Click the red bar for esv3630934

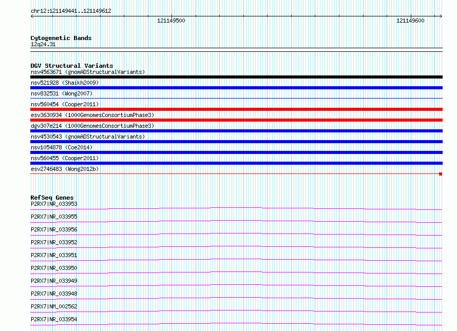pos(236,120)
